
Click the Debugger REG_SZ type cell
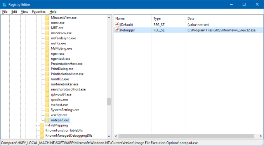[x=159, y=30]
